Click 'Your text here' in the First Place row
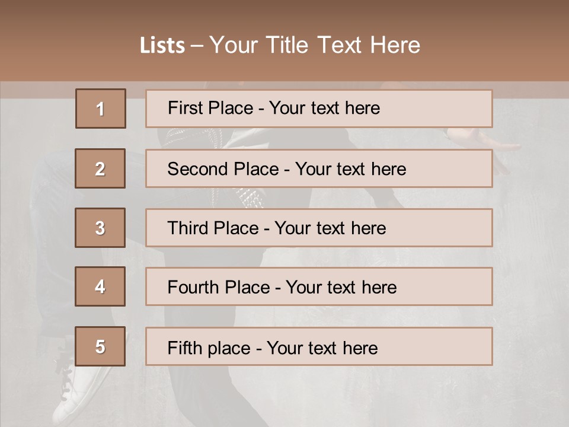 tap(324, 108)
